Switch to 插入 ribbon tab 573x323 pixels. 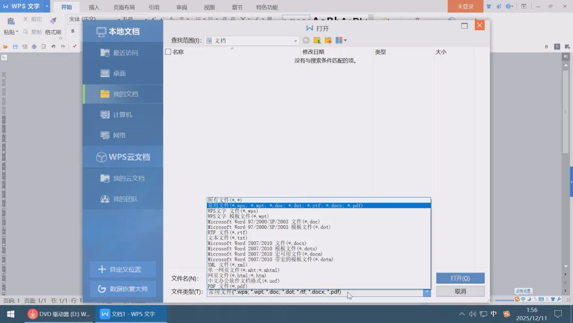tap(94, 7)
